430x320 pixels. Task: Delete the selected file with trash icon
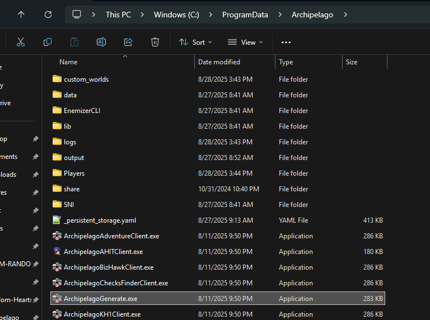pos(155,42)
